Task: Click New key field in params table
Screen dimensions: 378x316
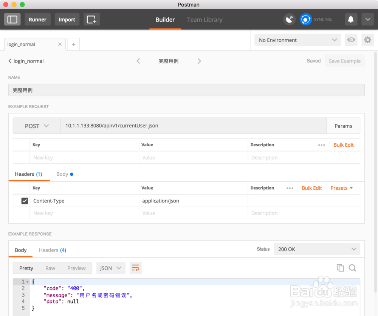Action: pyautogui.click(x=84, y=158)
